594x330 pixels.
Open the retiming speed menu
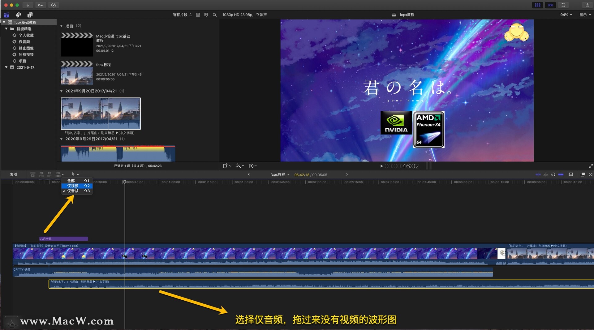[x=252, y=166]
